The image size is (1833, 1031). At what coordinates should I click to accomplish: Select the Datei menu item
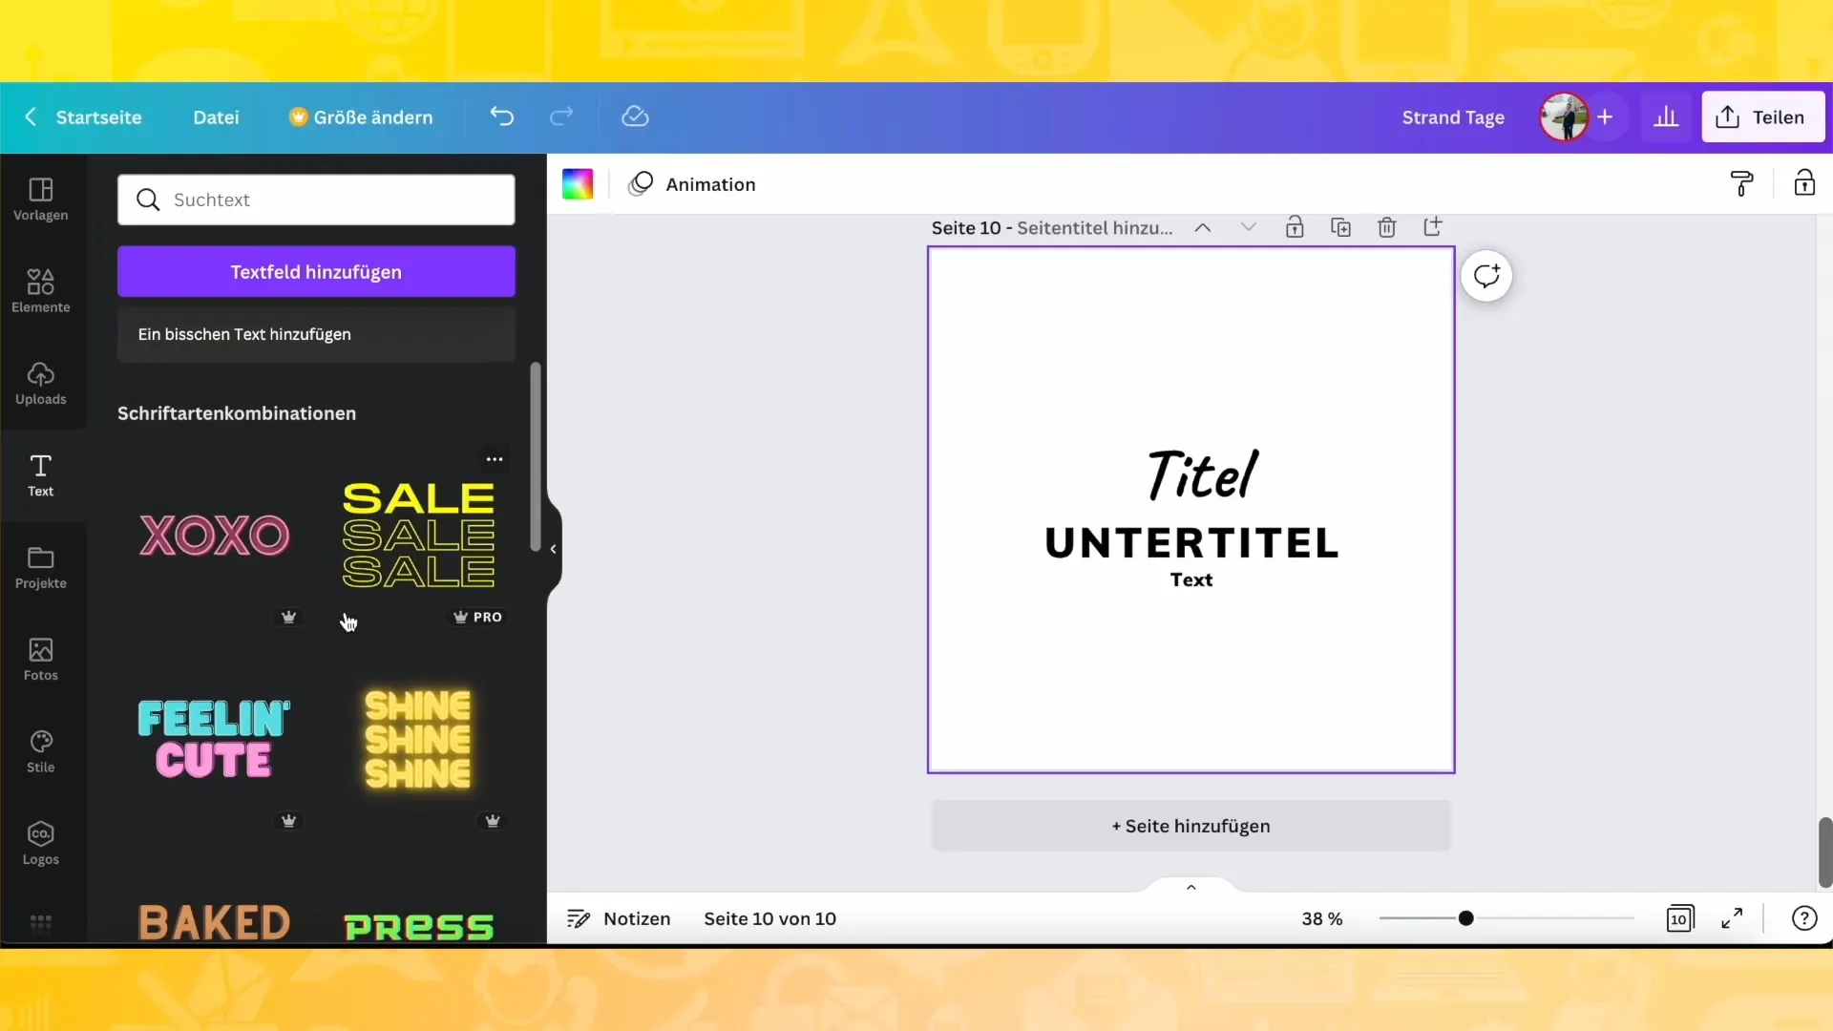click(x=215, y=117)
